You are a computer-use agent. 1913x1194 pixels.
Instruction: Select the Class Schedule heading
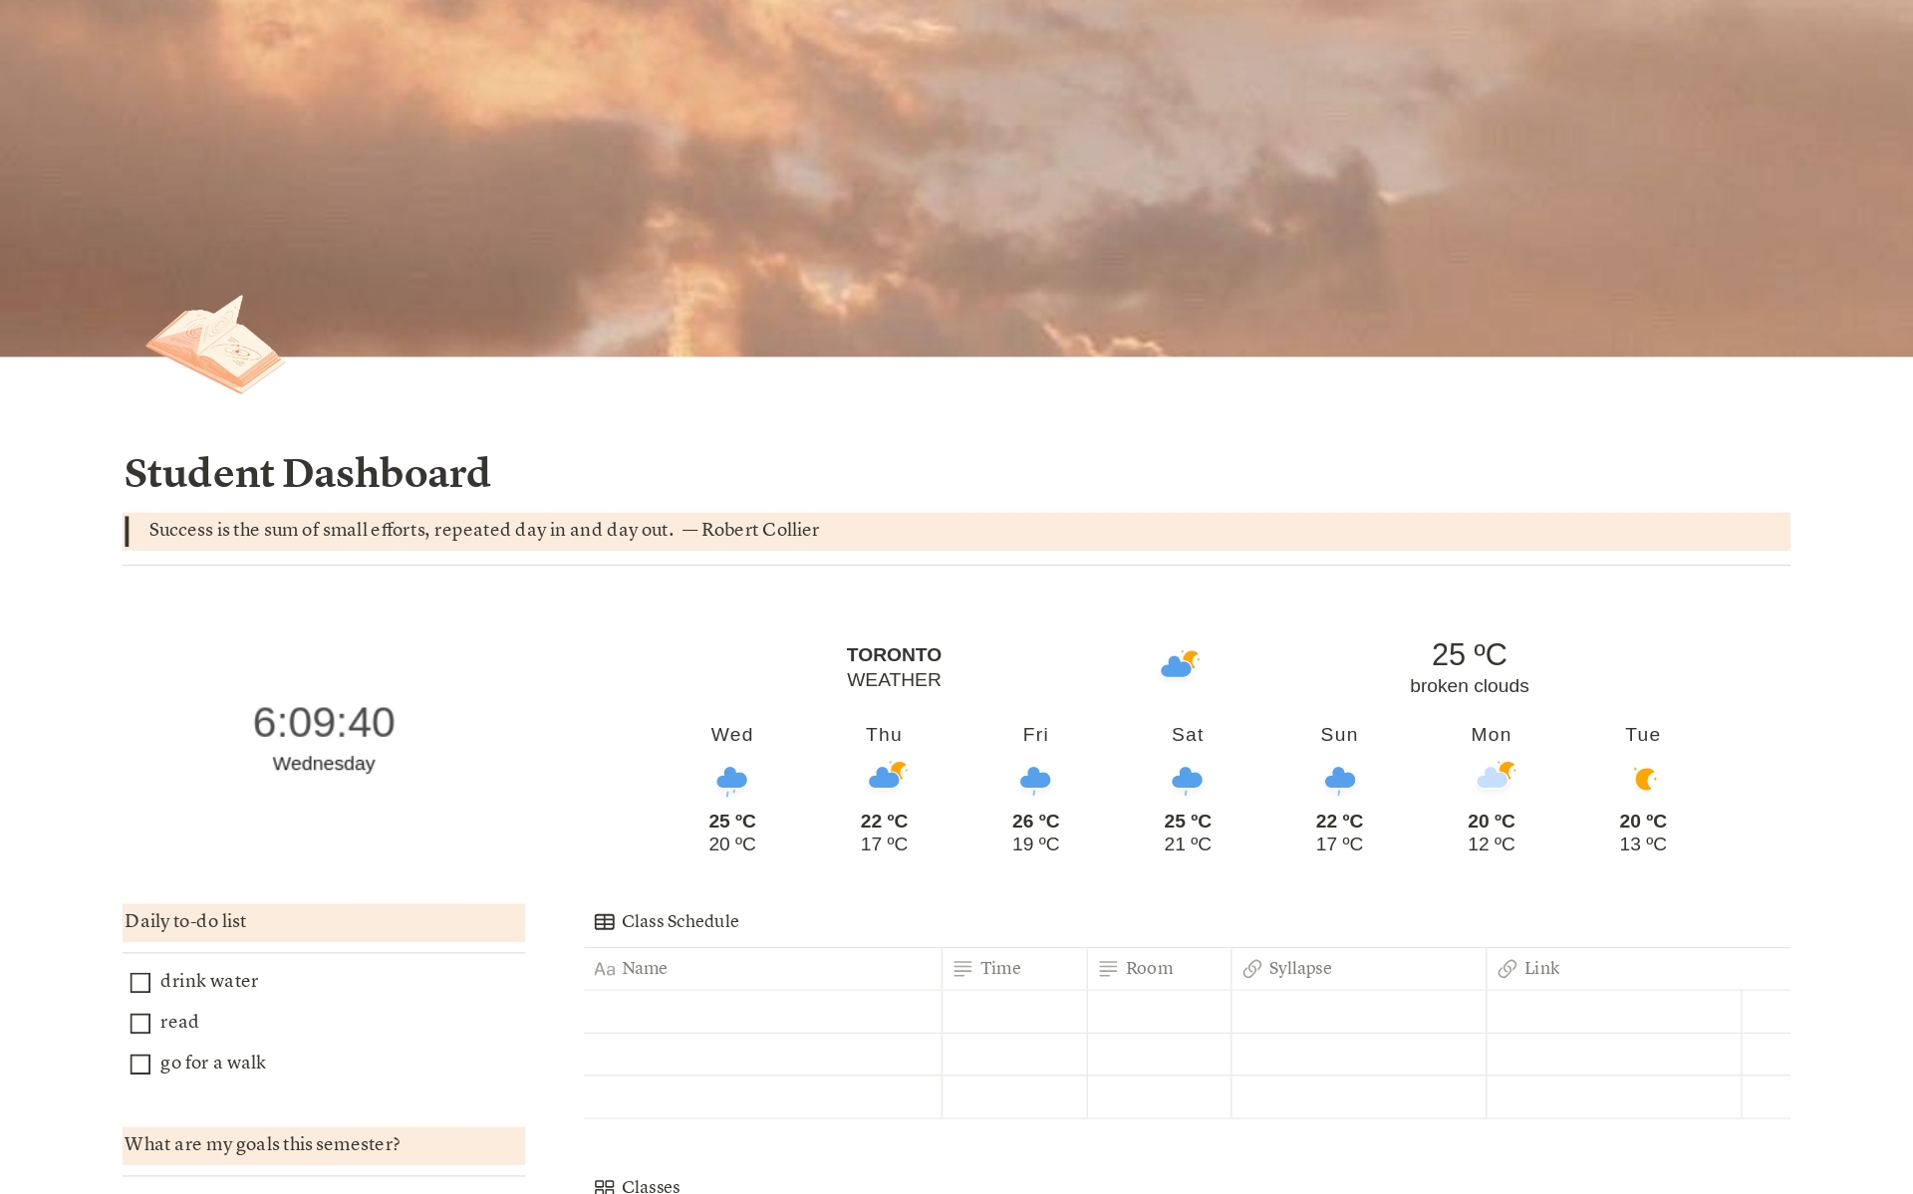coord(680,921)
